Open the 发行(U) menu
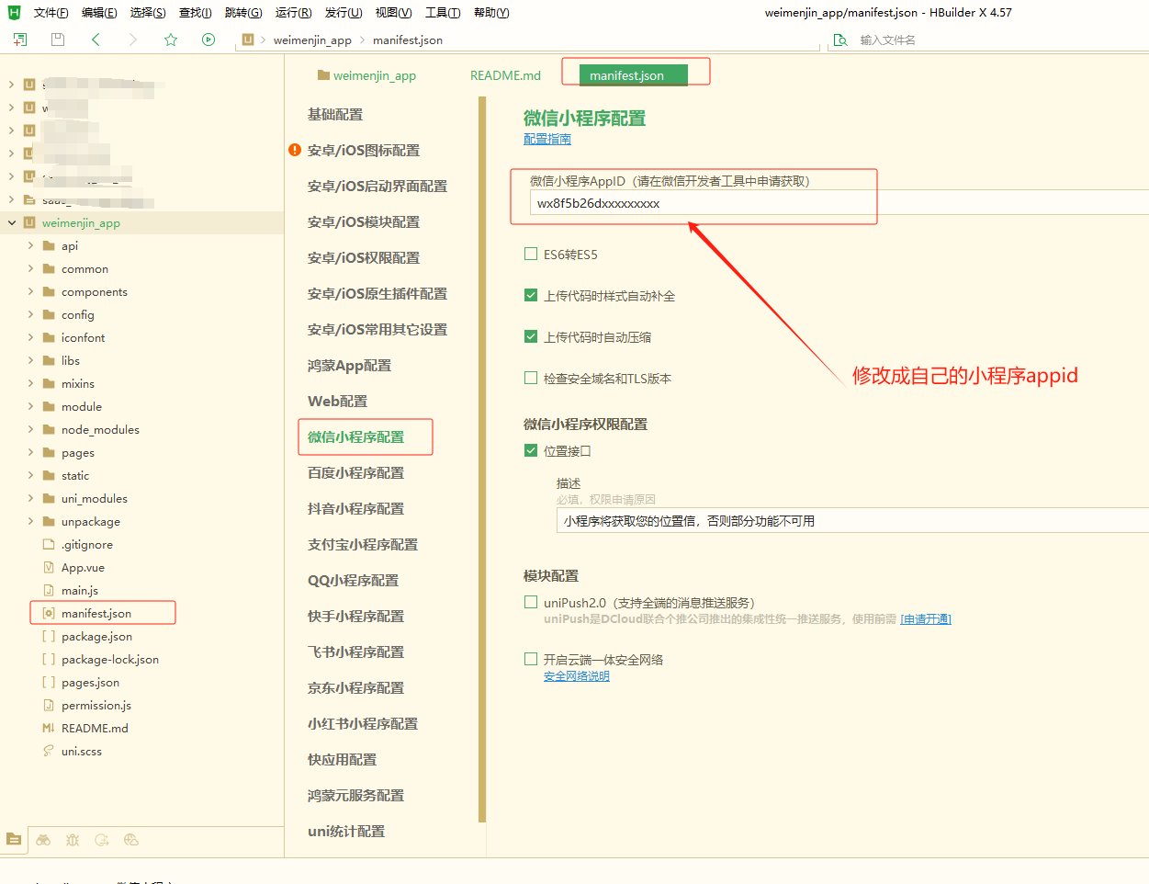This screenshot has width=1149, height=884. pyautogui.click(x=343, y=12)
